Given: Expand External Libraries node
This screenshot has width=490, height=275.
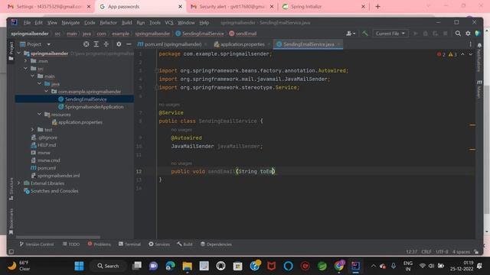Looking at the screenshot, I should (19, 183).
